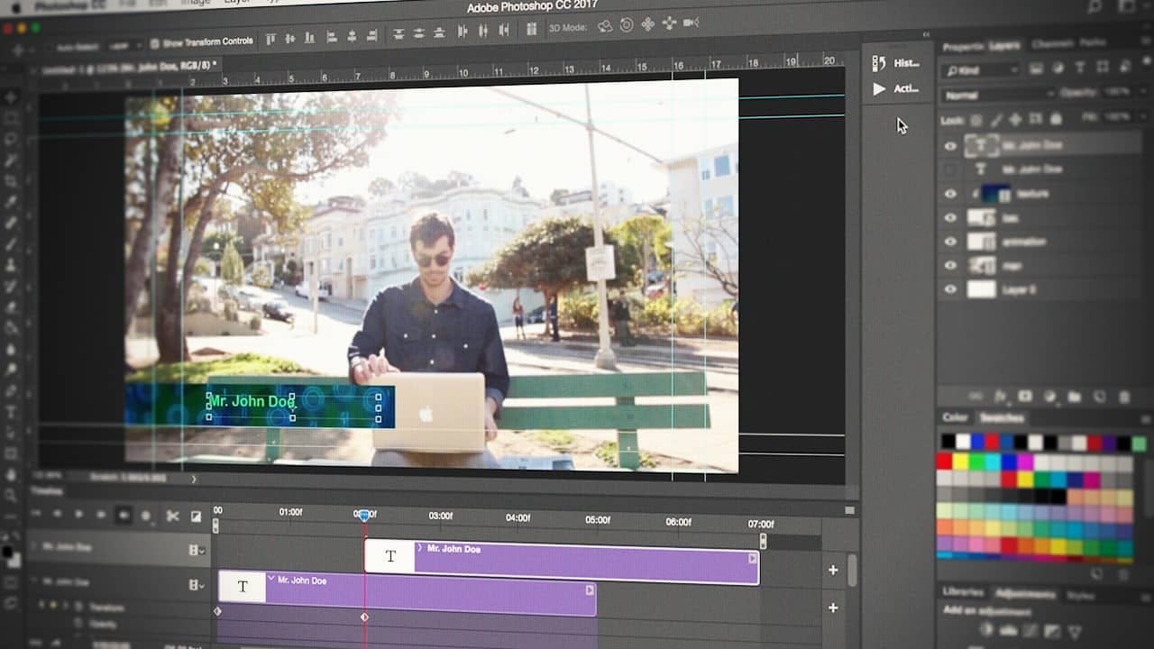Toggle the Show Transform Controls checkbox
This screenshot has height=649, width=1154.
point(156,41)
